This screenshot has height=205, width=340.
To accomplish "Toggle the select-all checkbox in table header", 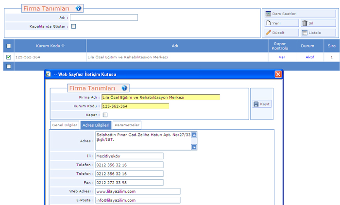I will point(9,46).
